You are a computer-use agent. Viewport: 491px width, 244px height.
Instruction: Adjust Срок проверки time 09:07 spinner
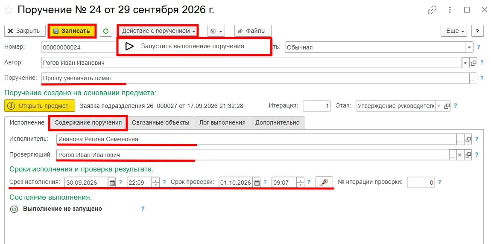point(300,183)
